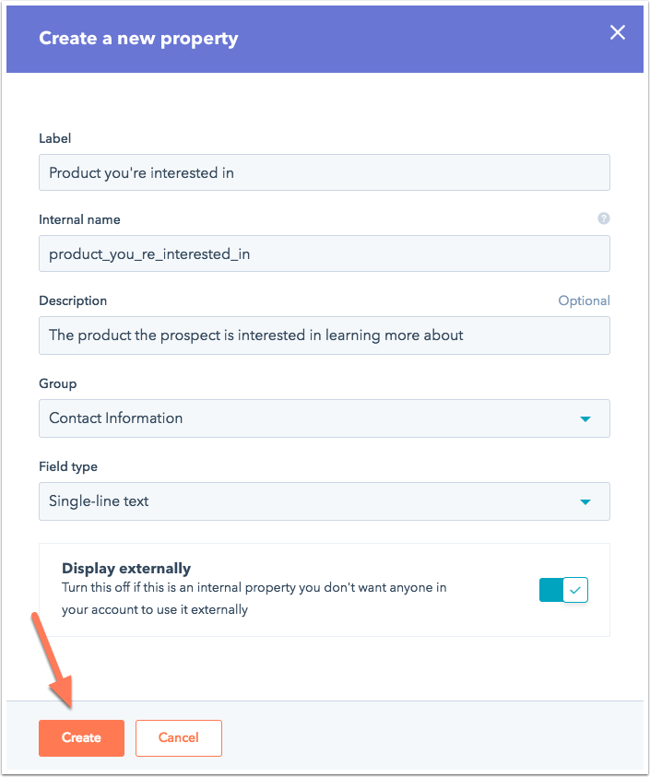Viewport: 650px width, 777px height.
Task: Click the Create a new property title
Action: point(139,38)
